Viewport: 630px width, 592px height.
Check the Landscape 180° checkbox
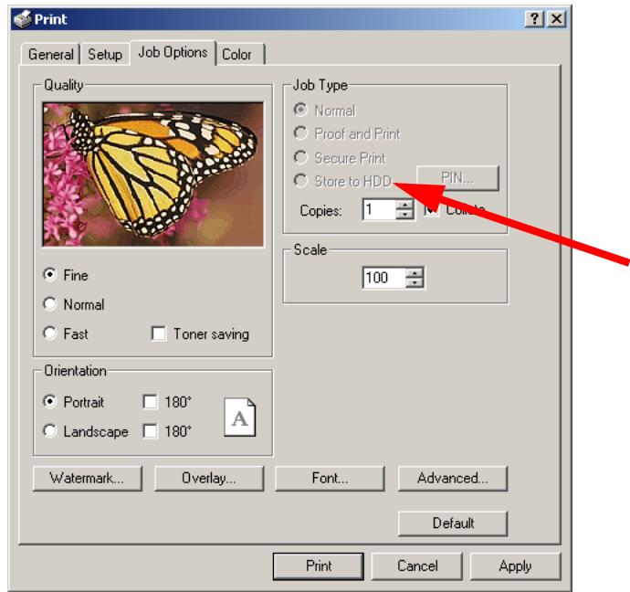(151, 431)
